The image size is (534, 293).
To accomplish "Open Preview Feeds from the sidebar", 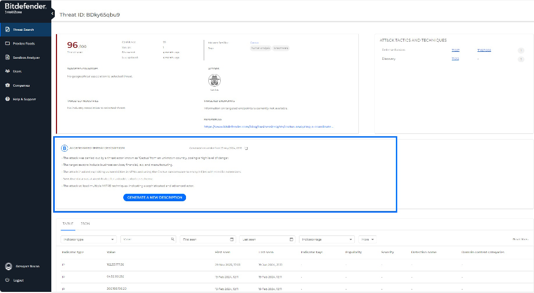I will click(23, 43).
